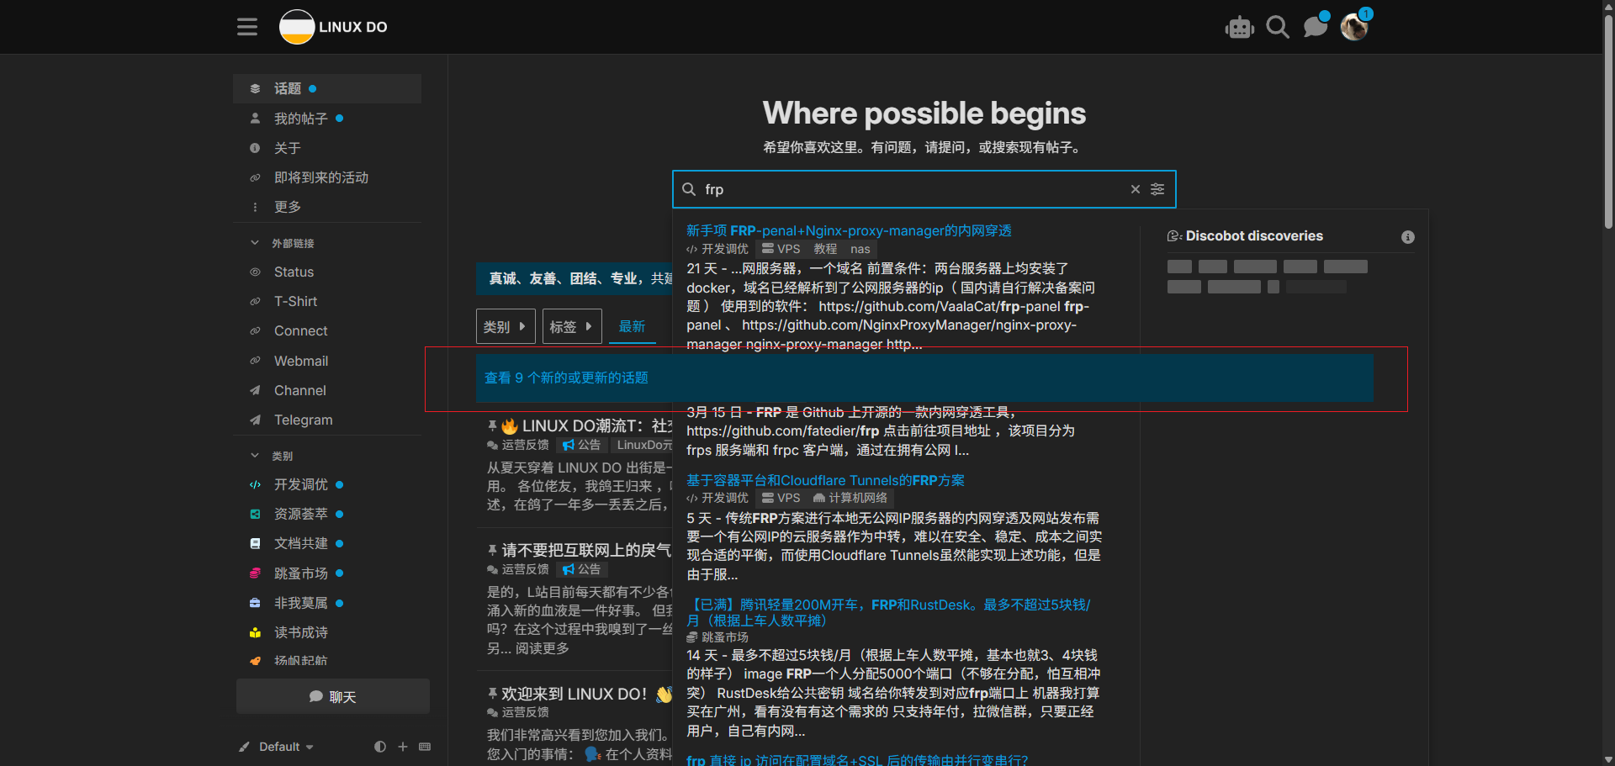1615x766 pixels.
Task: Open 我的帖子 in the sidebar
Action: click(327, 119)
